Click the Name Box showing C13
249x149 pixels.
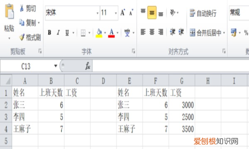[x=26, y=66]
